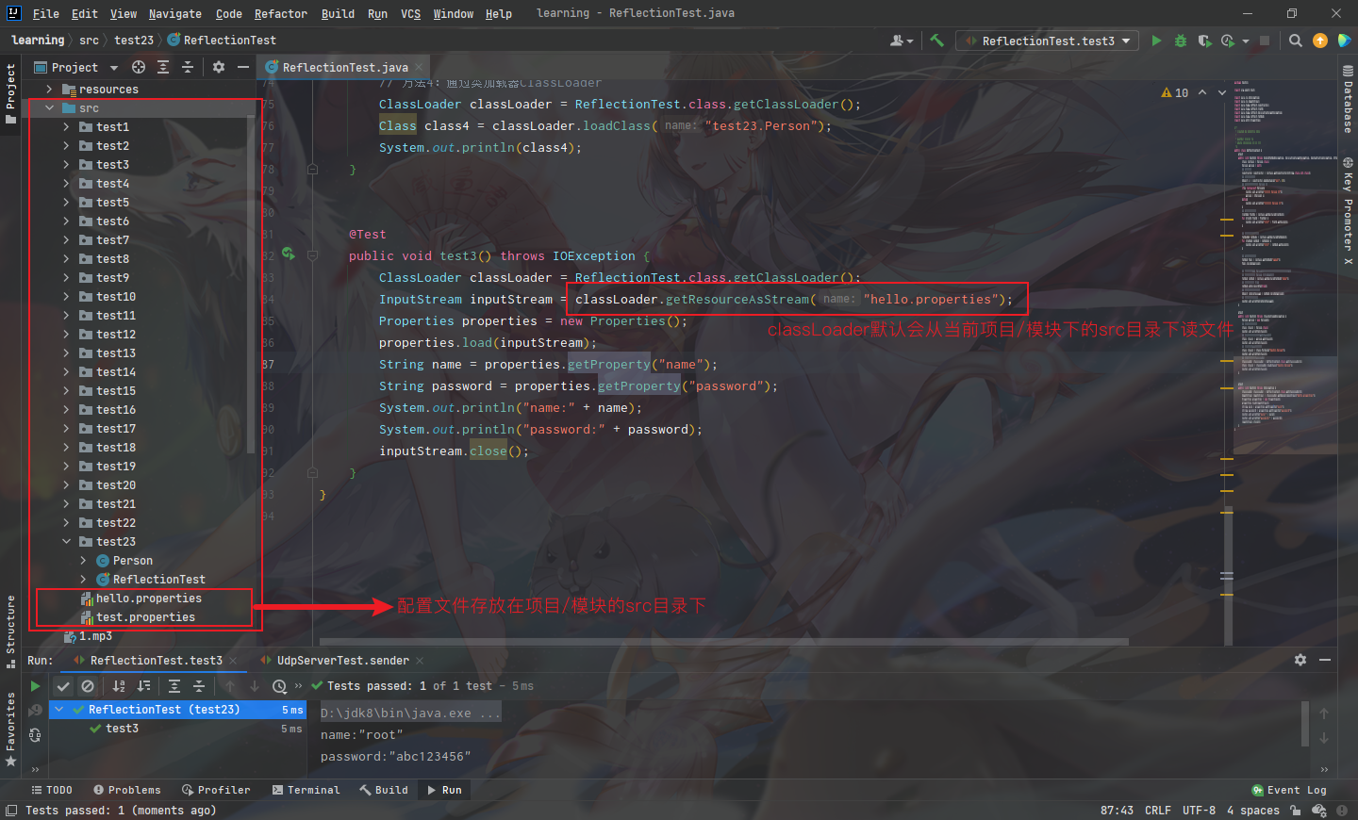
Task: Open the run configuration dropdown ReflectionTest.test3
Action: (1047, 41)
